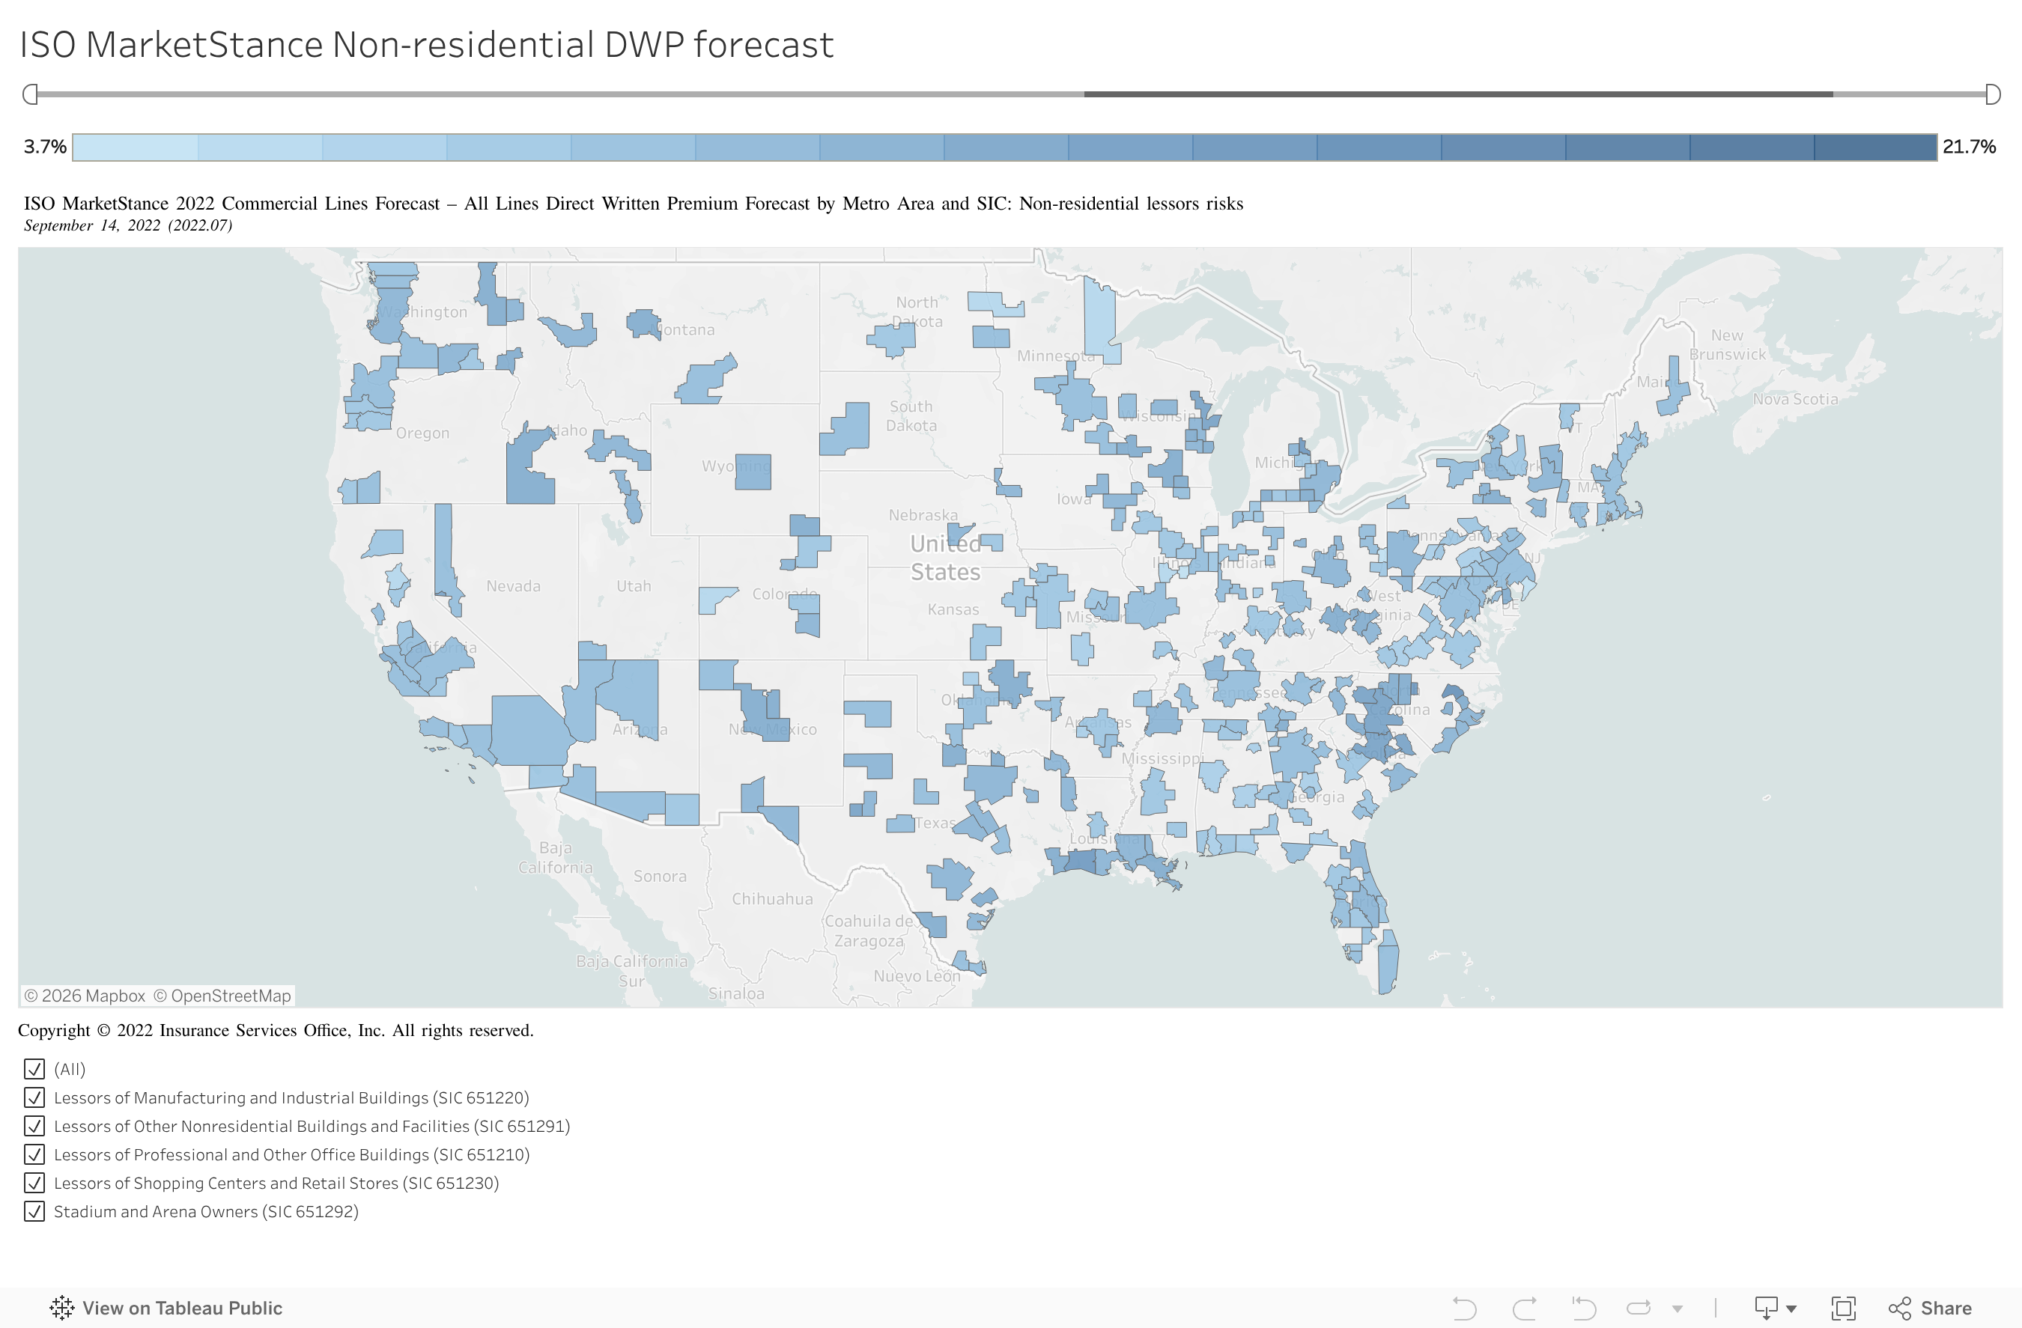Click the left range slider handle
Screen dimensions: 2022x1328
(x=31, y=94)
